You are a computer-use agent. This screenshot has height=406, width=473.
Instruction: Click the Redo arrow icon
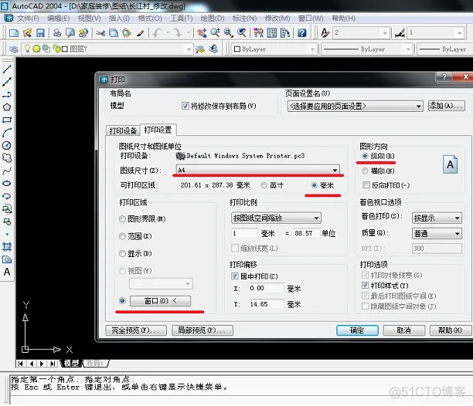178,33
